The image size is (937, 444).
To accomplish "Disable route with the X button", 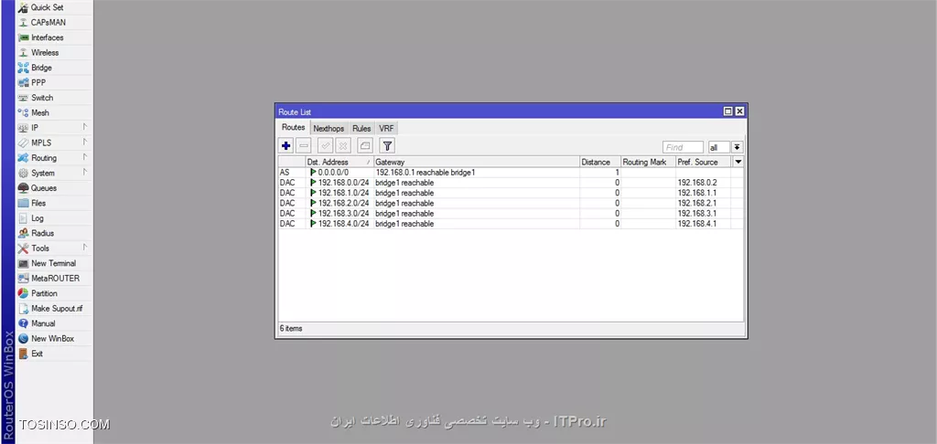I will [x=343, y=145].
